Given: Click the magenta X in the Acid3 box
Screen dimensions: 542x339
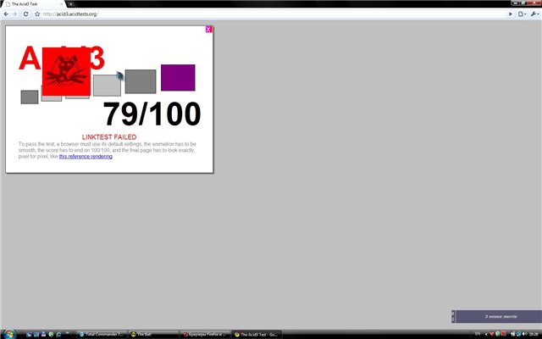Looking at the screenshot, I should point(208,29).
